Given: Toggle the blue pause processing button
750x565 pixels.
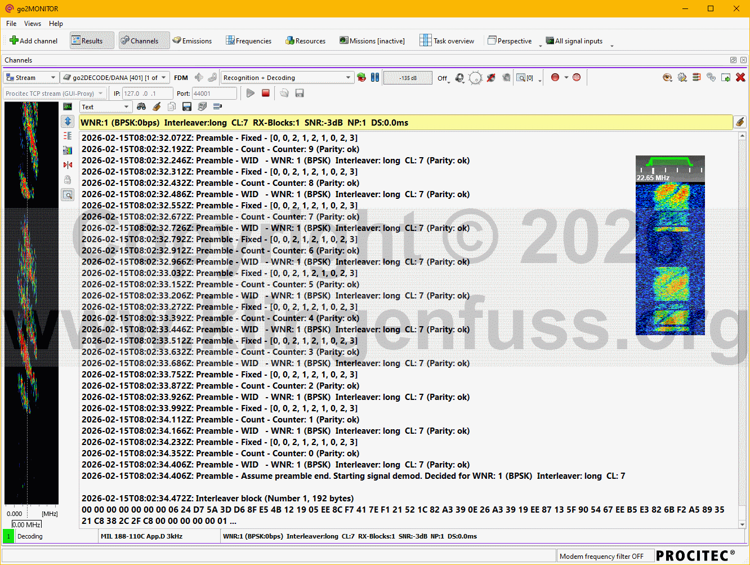Looking at the screenshot, I should tap(375, 77).
